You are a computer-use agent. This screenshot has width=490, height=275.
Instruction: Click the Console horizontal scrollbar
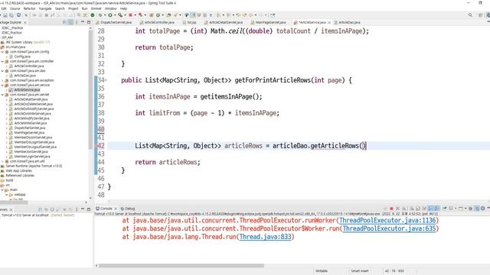coord(181,266)
